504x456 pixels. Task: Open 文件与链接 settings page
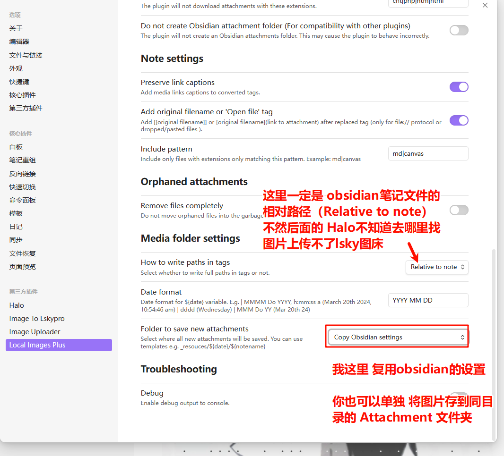point(26,55)
